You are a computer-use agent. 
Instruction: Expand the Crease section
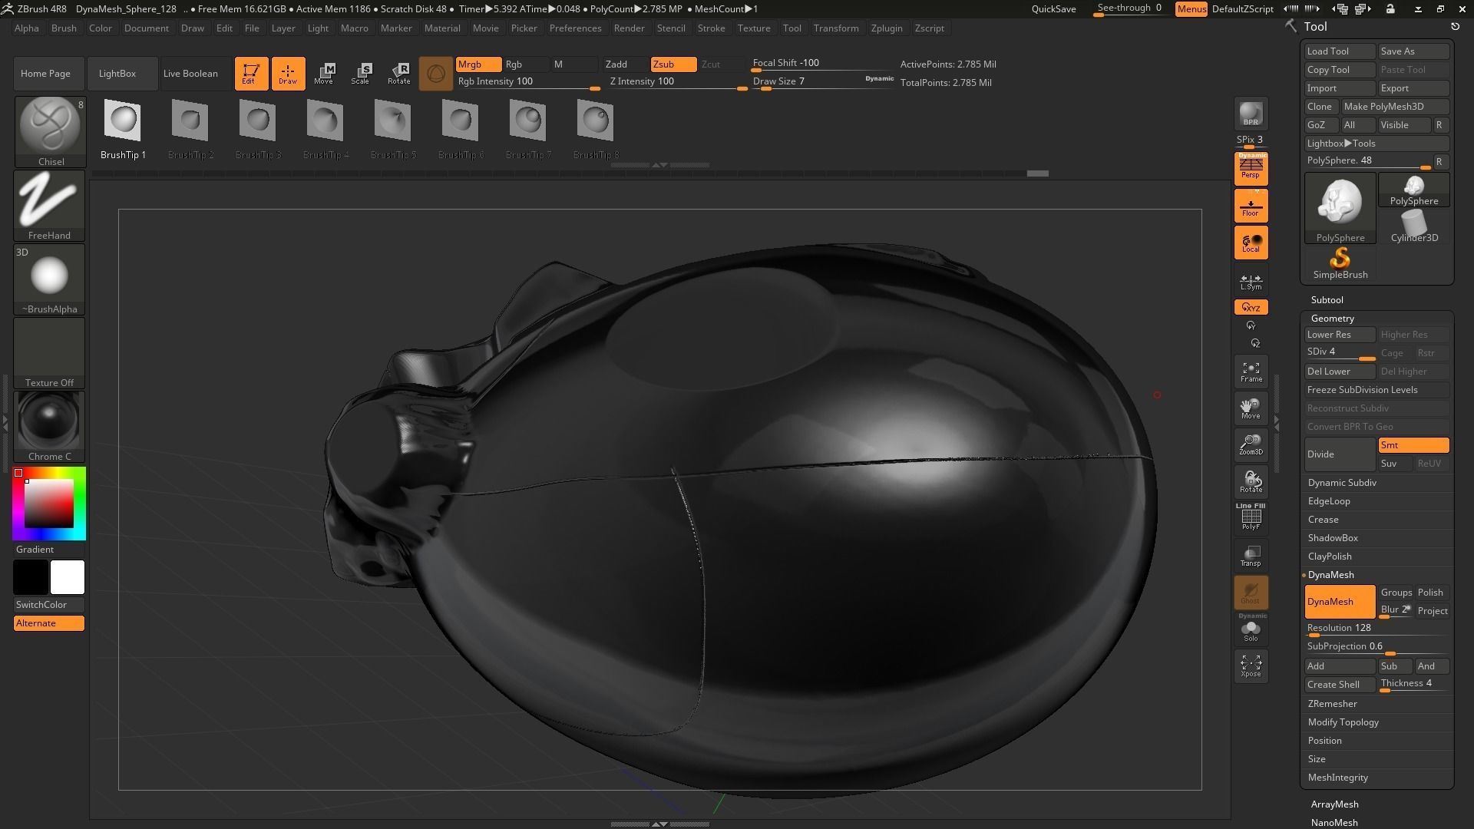[x=1324, y=520]
